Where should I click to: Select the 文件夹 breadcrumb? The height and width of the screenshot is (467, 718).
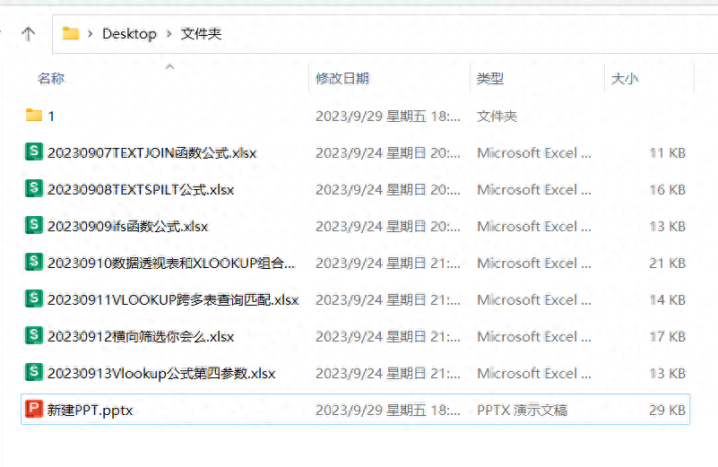(201, 33)
